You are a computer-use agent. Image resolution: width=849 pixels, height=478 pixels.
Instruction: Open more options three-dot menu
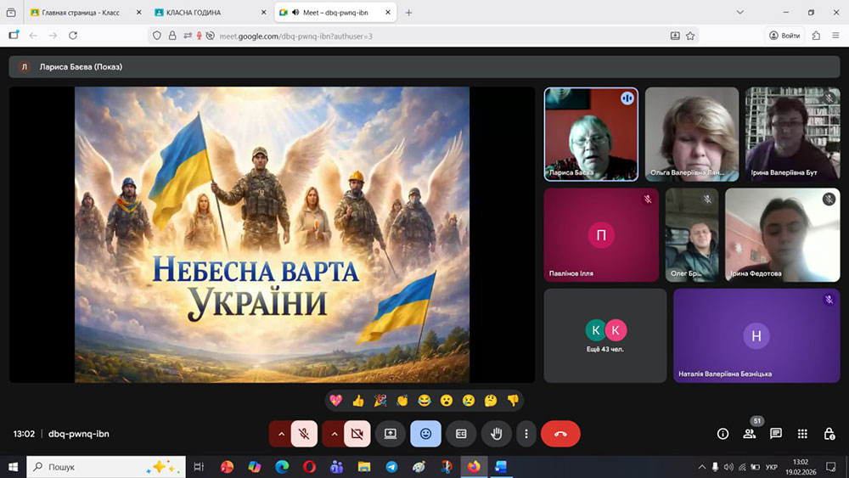coord(526,434)
